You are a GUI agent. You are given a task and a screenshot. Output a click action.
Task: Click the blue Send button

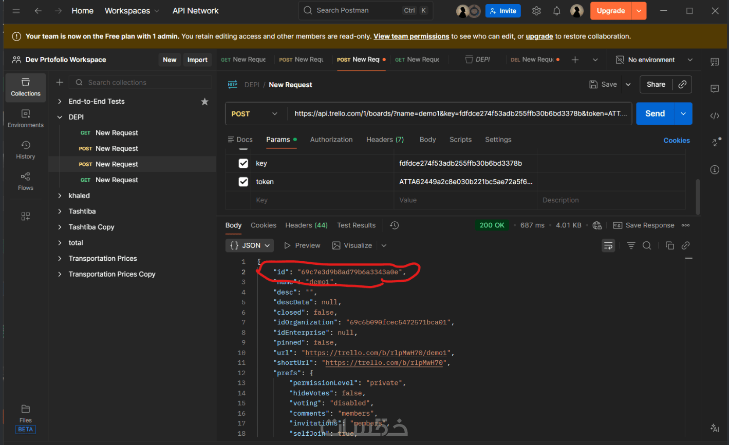pos(655,113)
